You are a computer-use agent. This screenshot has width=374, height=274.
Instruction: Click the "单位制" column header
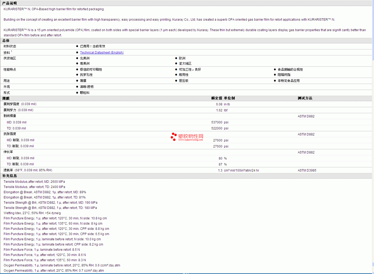229,98
